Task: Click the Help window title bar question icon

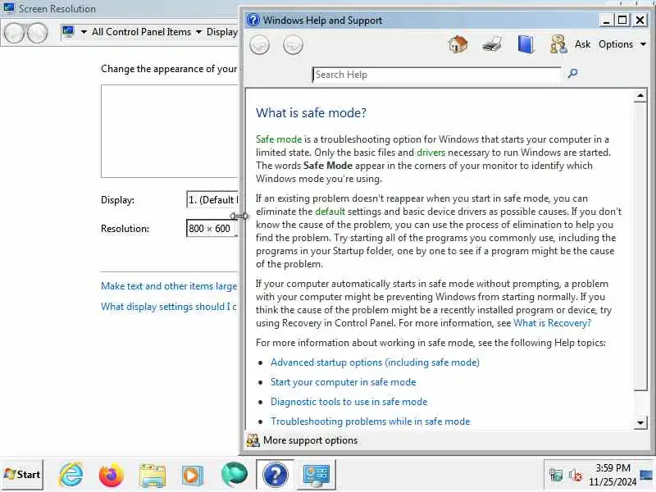Action: 253,20
